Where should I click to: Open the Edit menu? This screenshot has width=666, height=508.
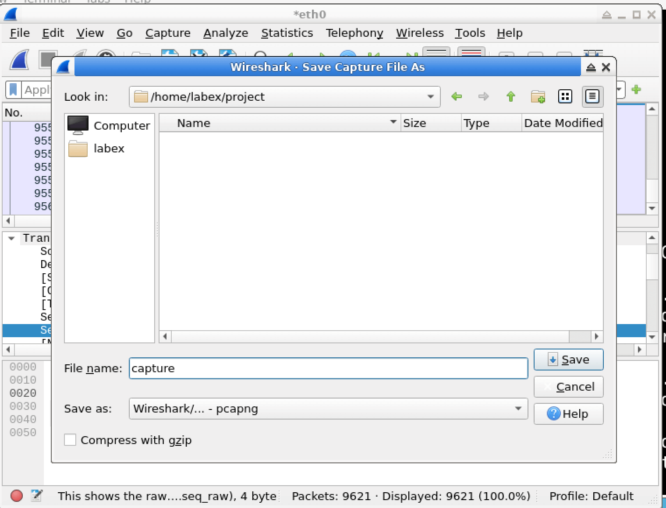[53, 33]
